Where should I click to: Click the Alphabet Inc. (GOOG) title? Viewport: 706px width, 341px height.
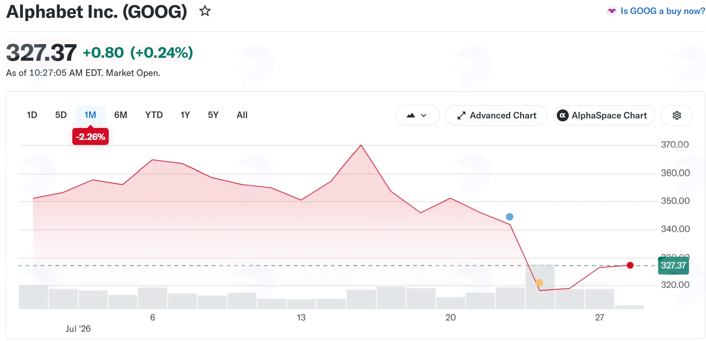coord(97,12)
